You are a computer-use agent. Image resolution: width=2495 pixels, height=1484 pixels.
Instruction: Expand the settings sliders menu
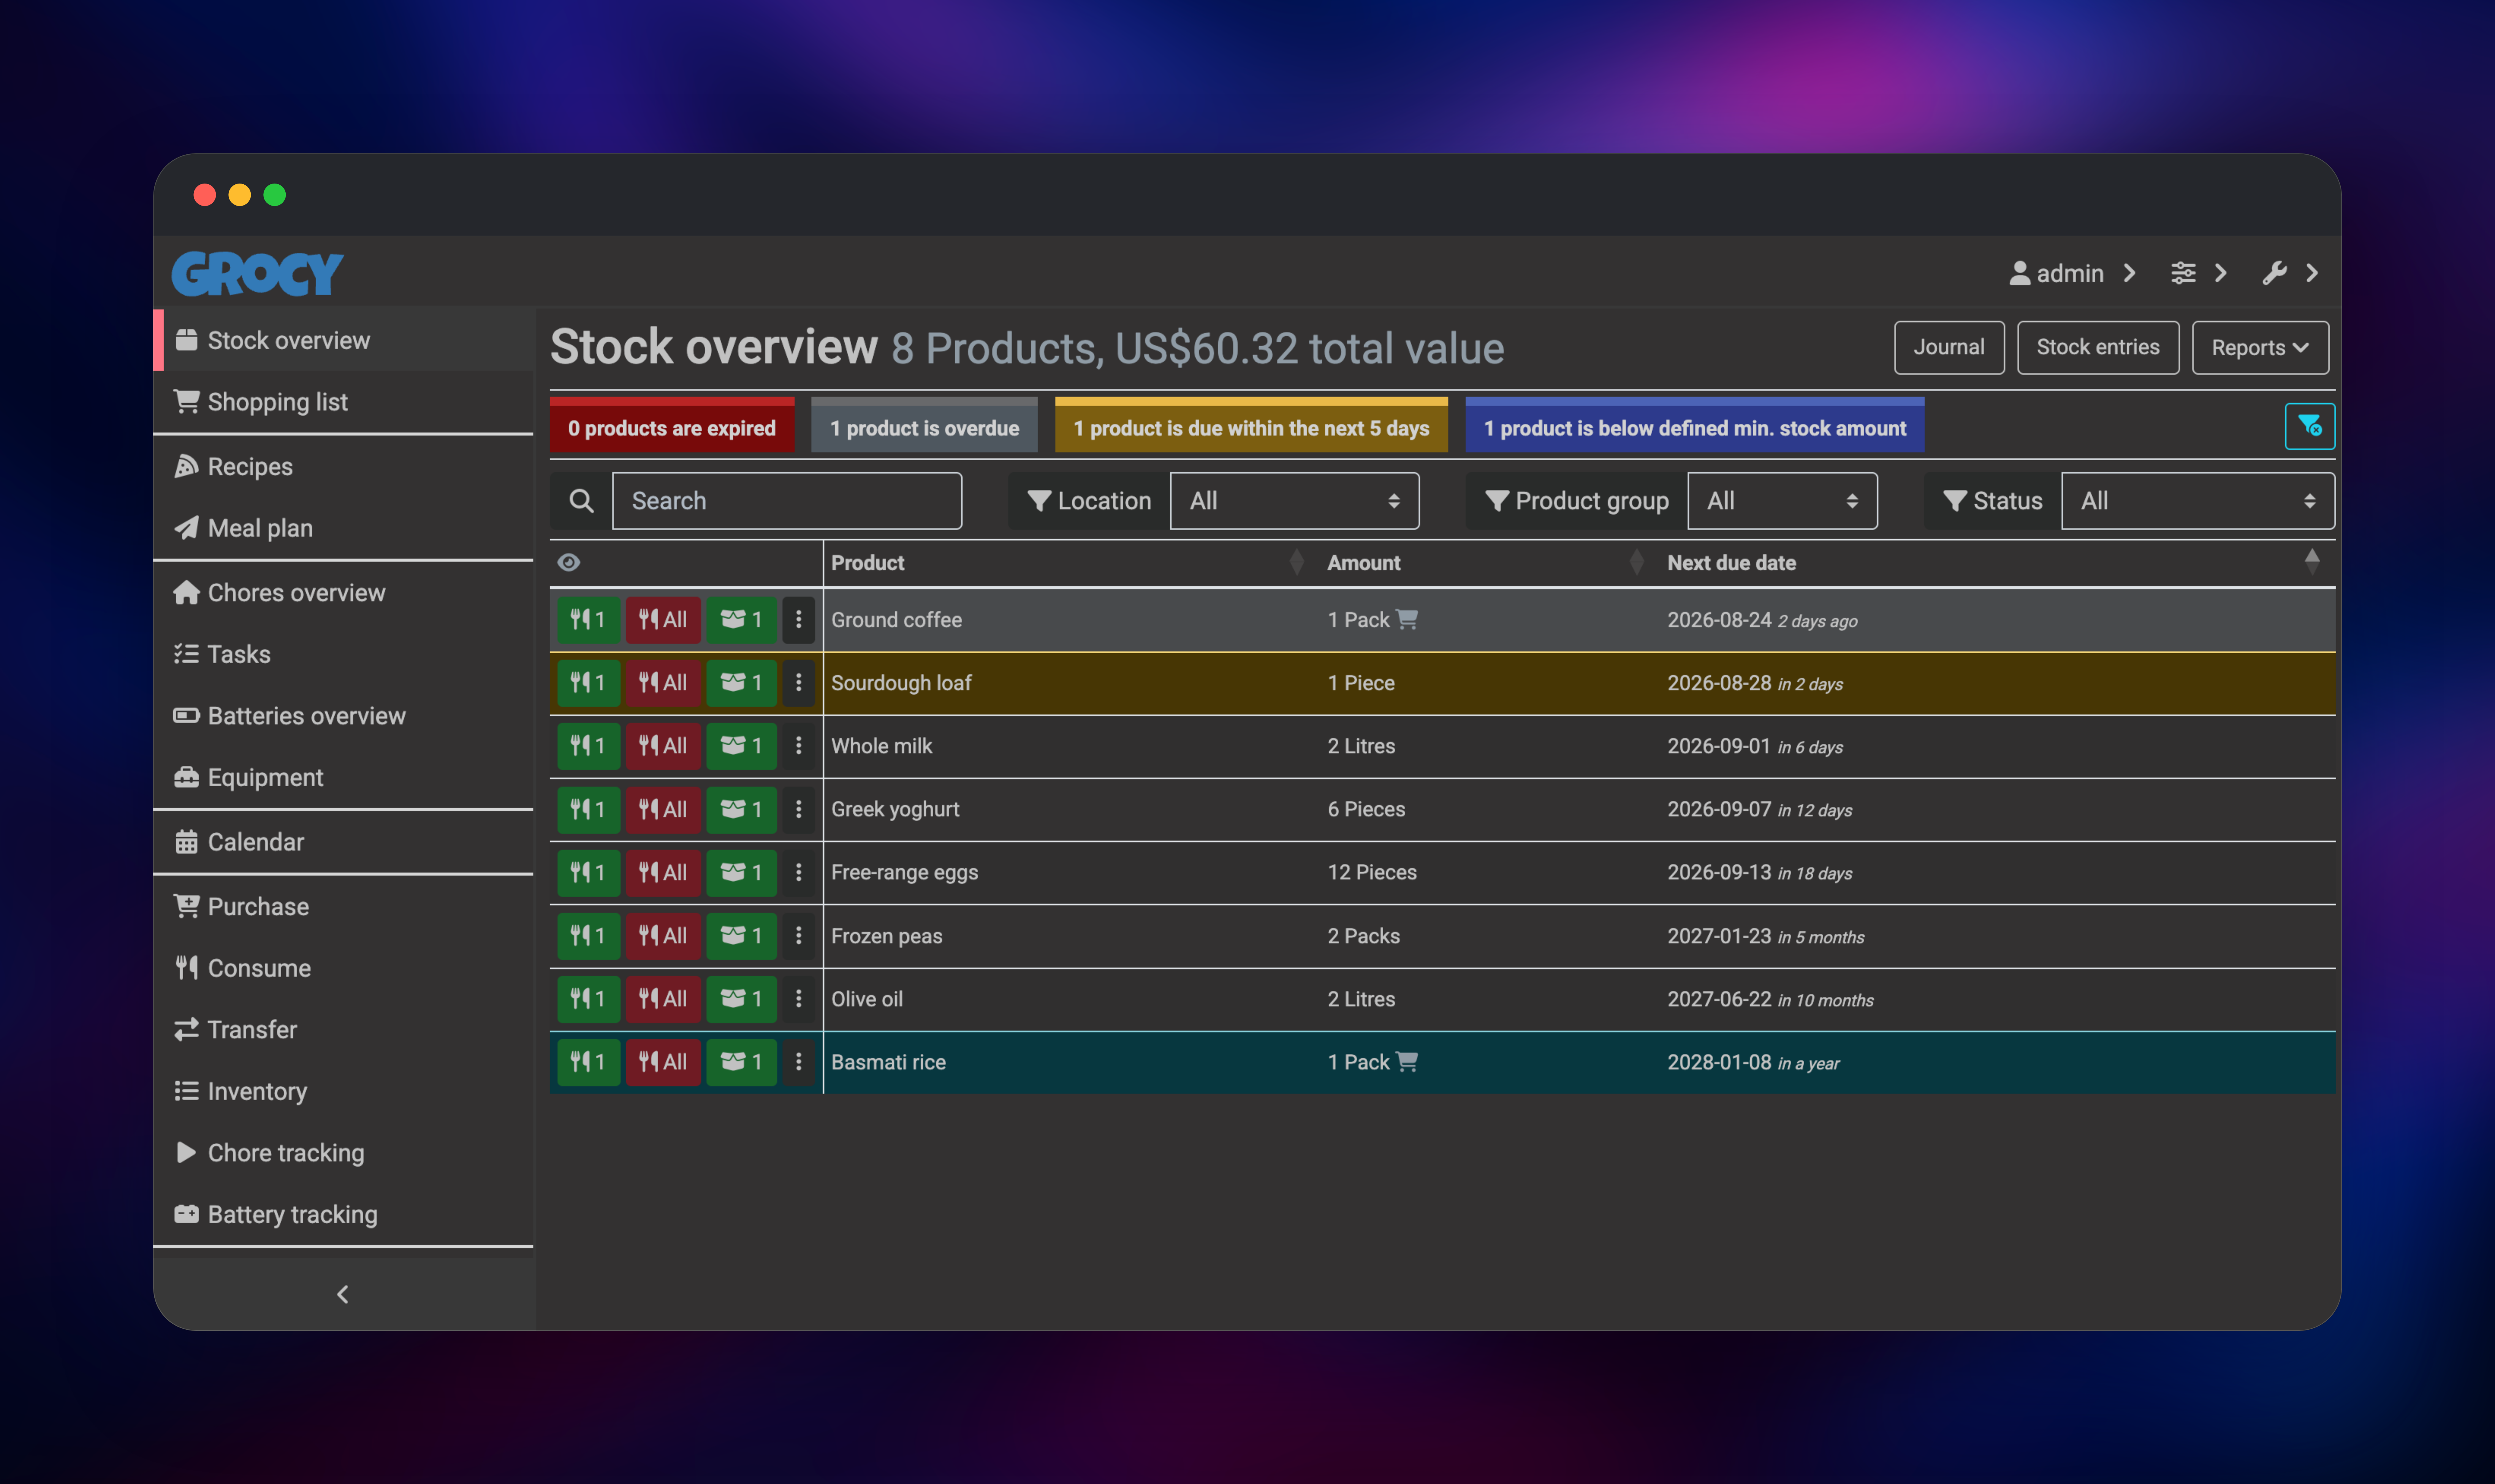(2198, 273)
